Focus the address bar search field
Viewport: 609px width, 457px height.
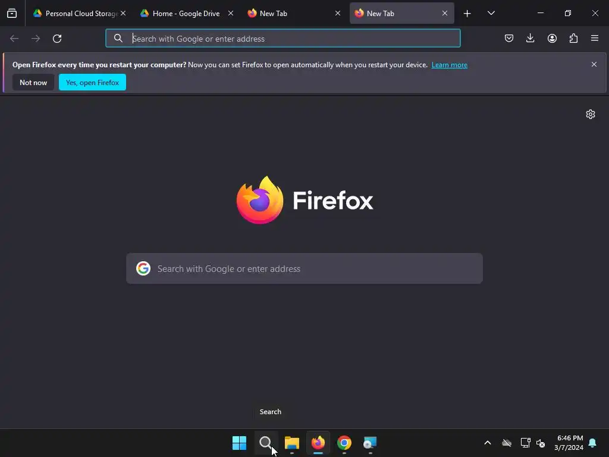click(282, 39)
